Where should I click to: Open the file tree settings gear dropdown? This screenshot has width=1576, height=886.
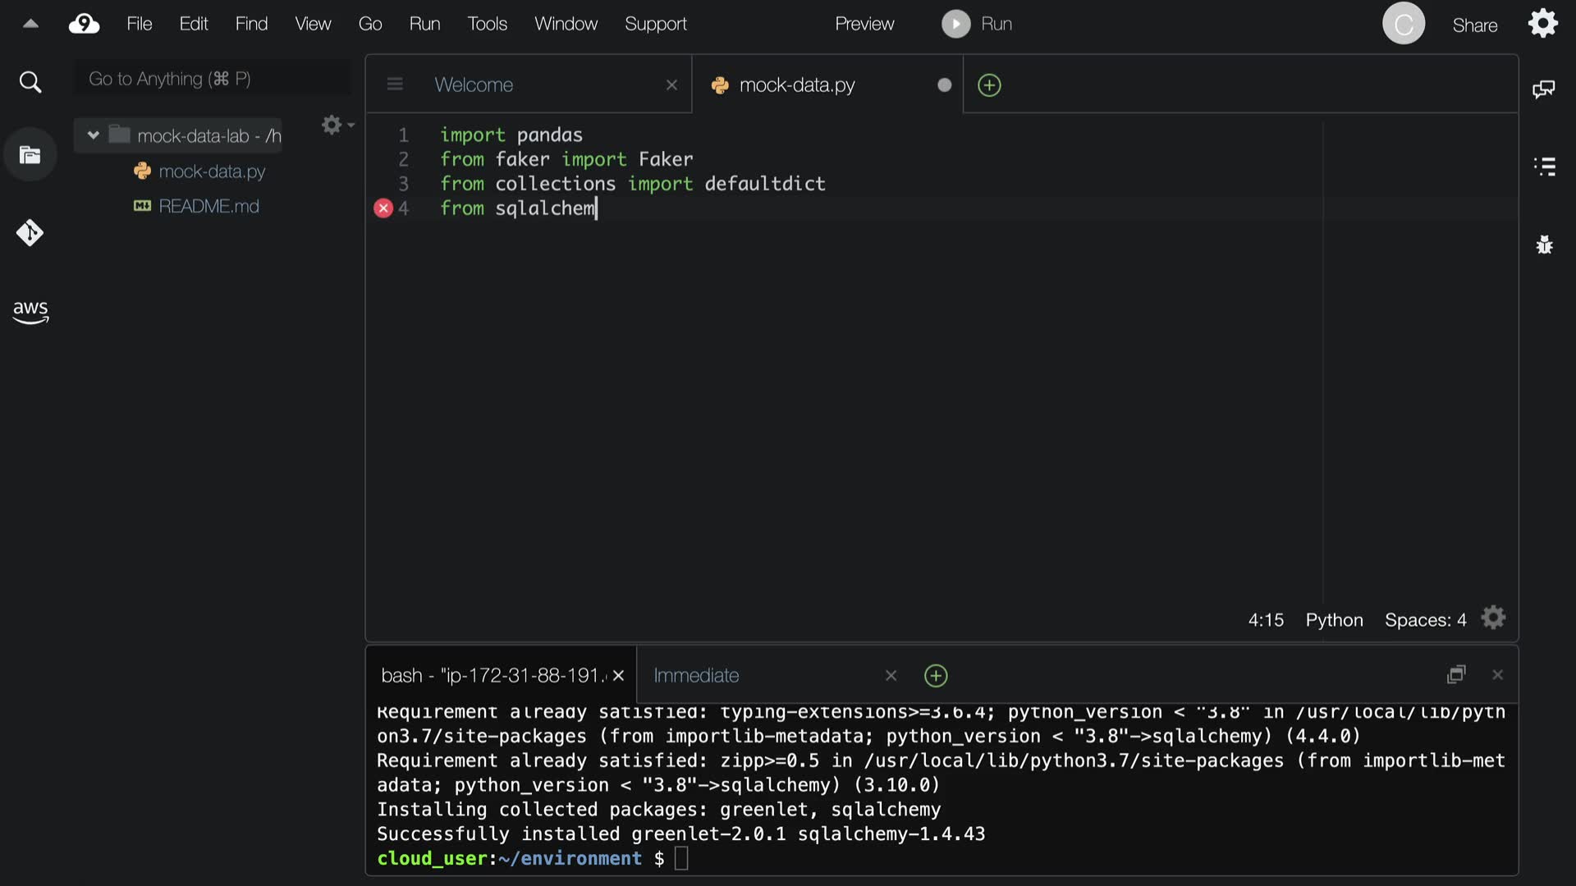337,125
